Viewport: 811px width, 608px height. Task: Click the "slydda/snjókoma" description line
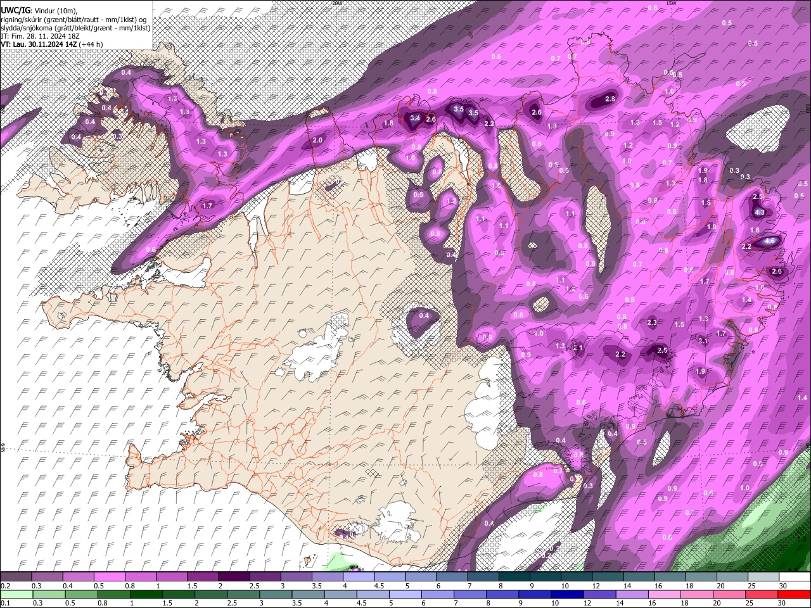point(75,27)
